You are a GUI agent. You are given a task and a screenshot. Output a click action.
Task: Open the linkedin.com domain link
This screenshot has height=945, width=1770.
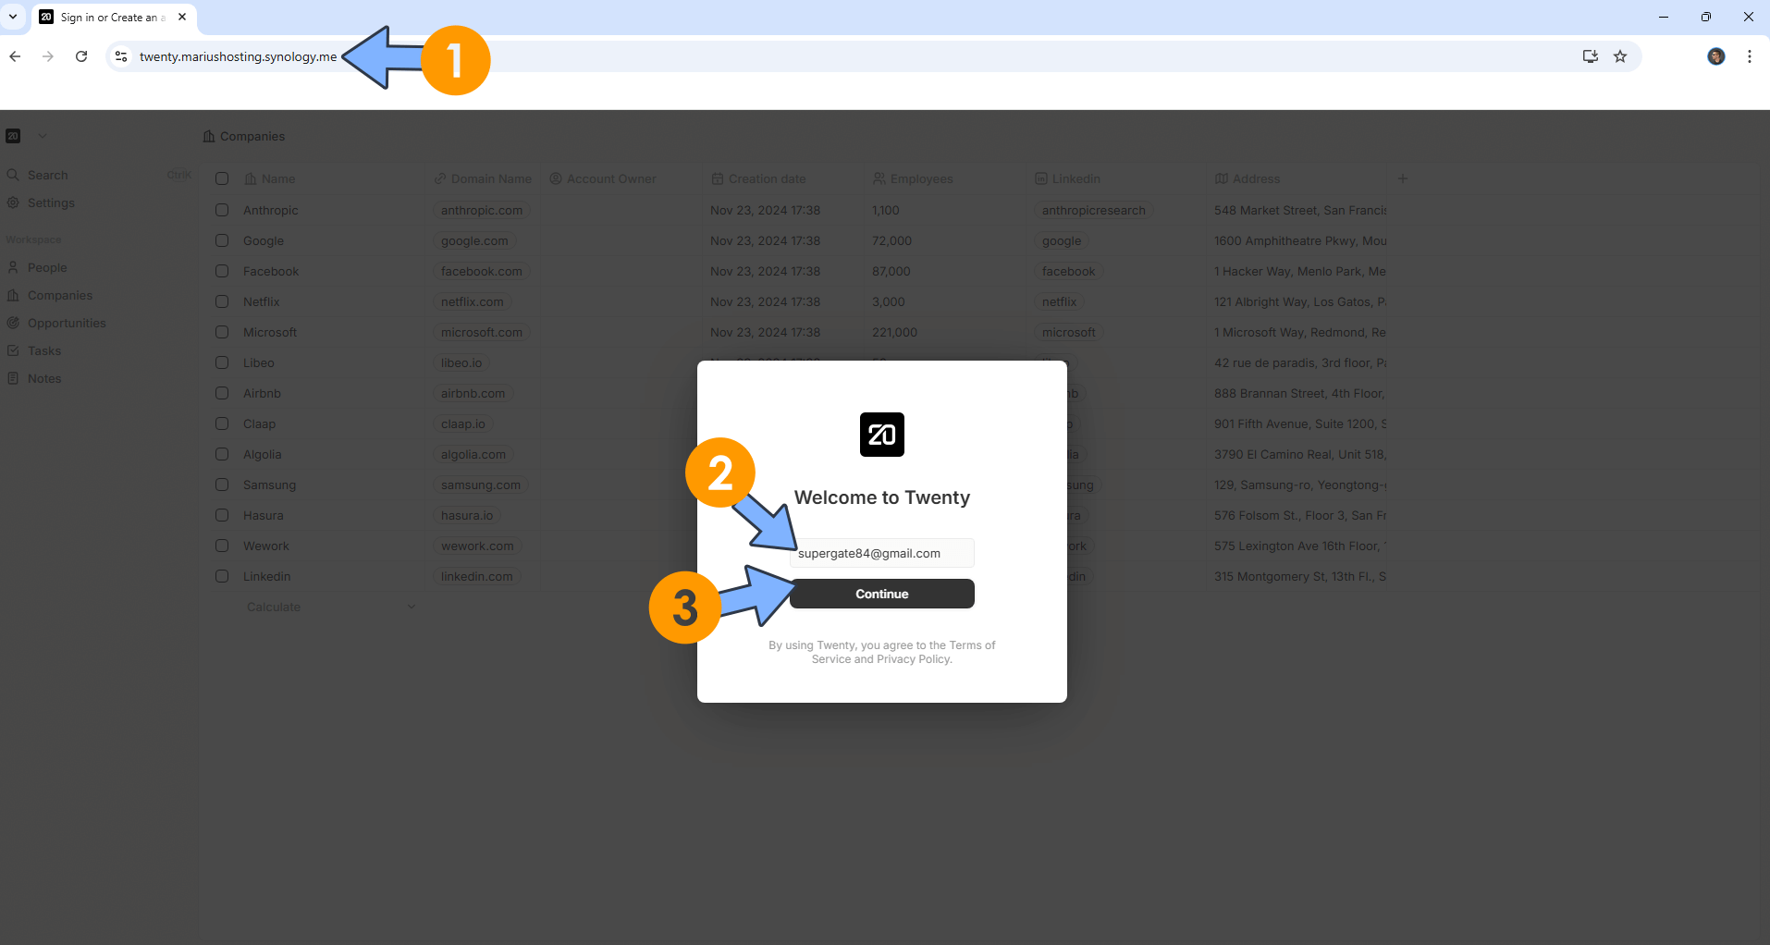point(477,576)
